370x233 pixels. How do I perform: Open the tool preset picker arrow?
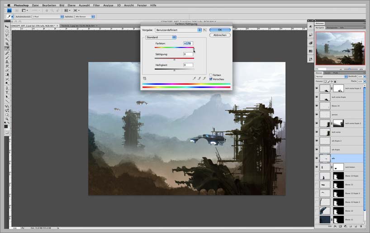tap(12, 17)
